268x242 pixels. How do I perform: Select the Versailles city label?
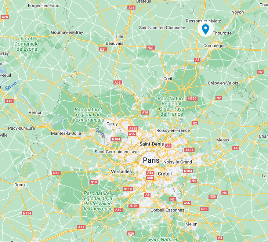tap(121, 171)
